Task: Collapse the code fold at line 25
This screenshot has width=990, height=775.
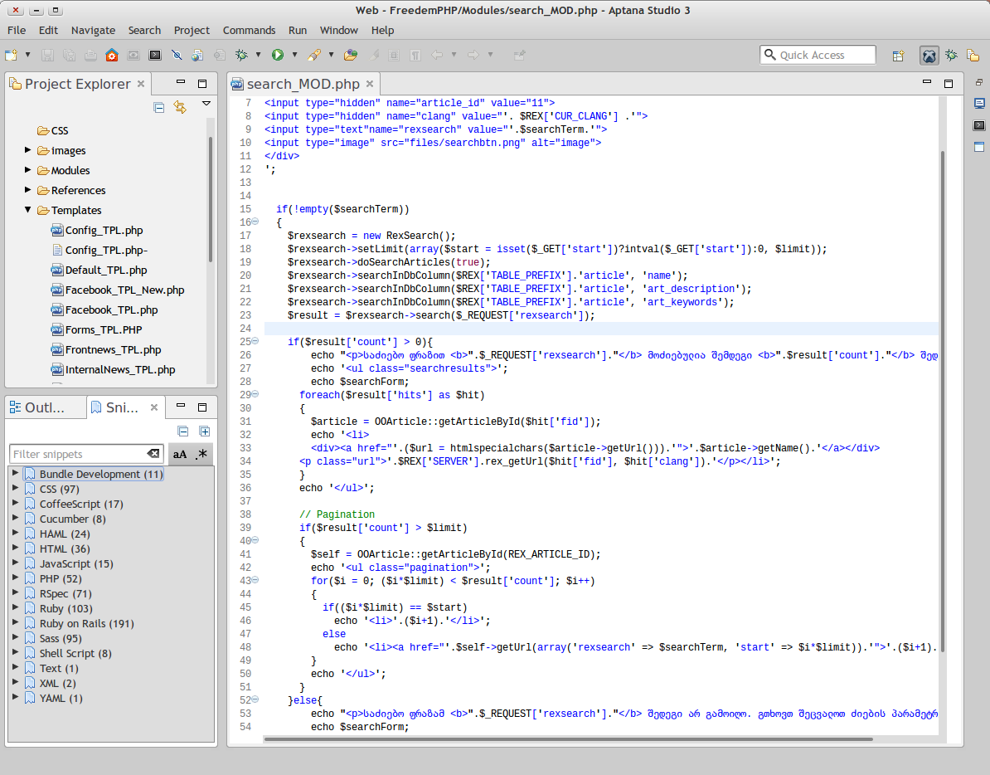Action: tap(255, 342)
